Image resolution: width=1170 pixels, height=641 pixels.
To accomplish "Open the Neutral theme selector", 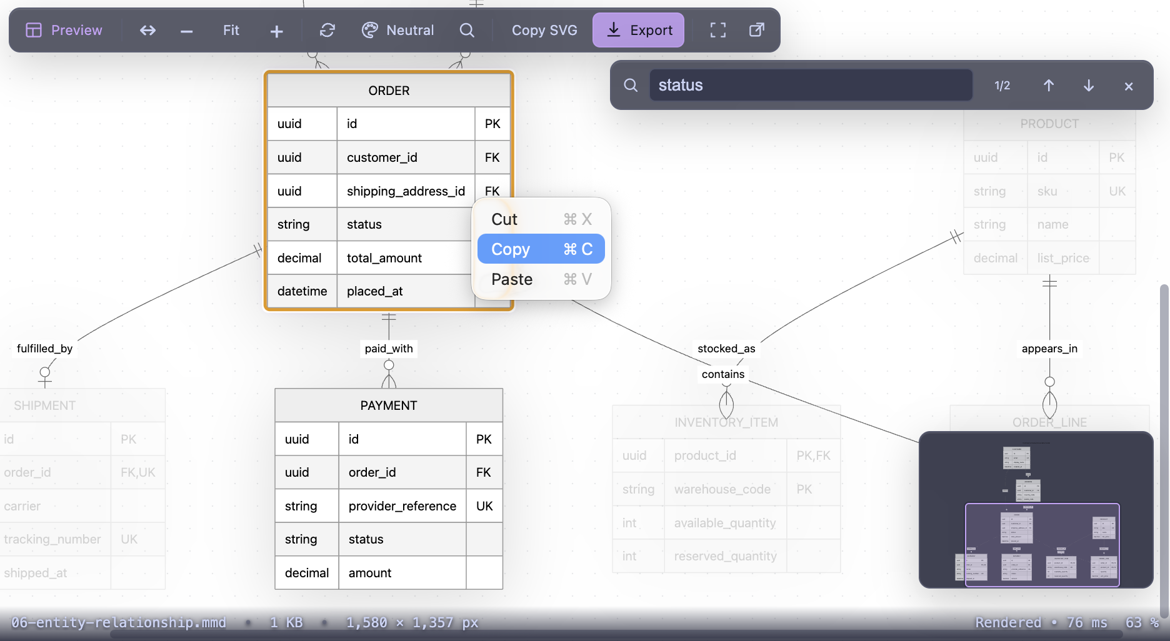I will click(397, 30).
